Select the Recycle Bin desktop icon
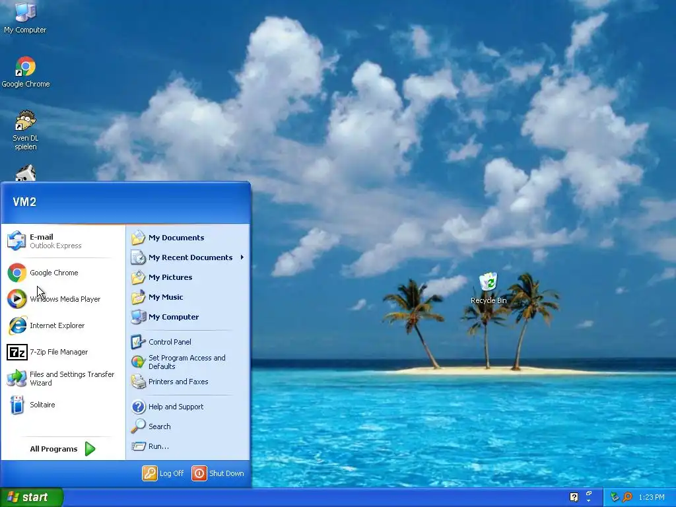The width and height of the screenshot is (676, 507). point(489,288)
